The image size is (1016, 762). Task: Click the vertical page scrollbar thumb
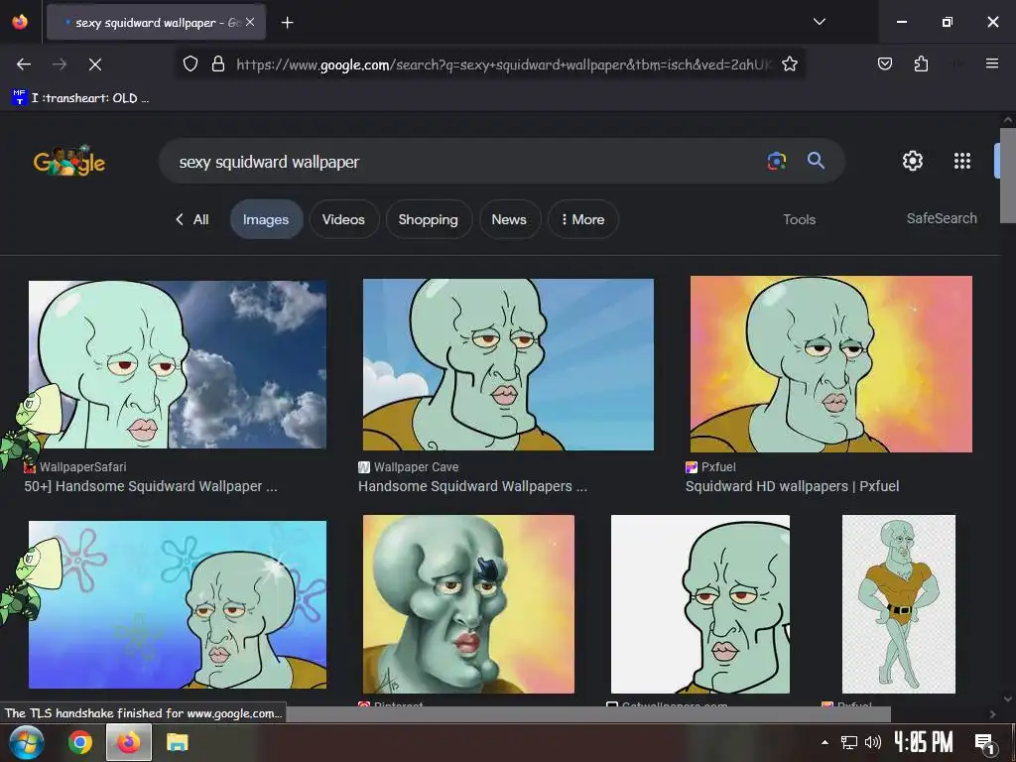pos(1008,175)
